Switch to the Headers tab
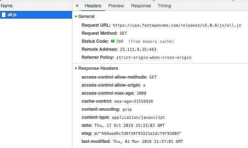Screen dimensions: 248x148 pyautogui.click(x=93, y=6)
